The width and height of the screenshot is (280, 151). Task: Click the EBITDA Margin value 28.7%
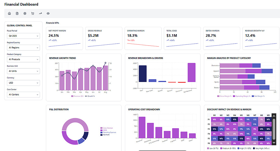(x=211, y=36)
